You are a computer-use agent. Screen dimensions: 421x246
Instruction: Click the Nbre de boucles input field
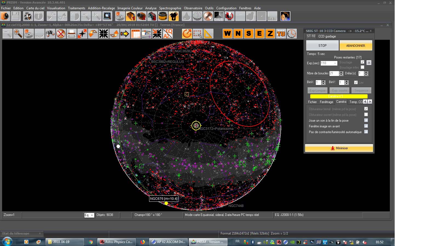point(334,73)
